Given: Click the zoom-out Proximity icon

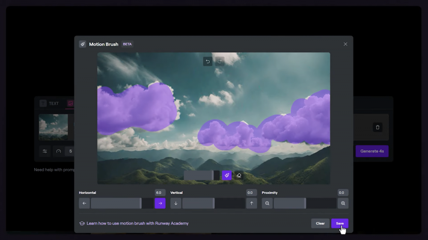Looking at the screenshot, I should tap(267, 203).
